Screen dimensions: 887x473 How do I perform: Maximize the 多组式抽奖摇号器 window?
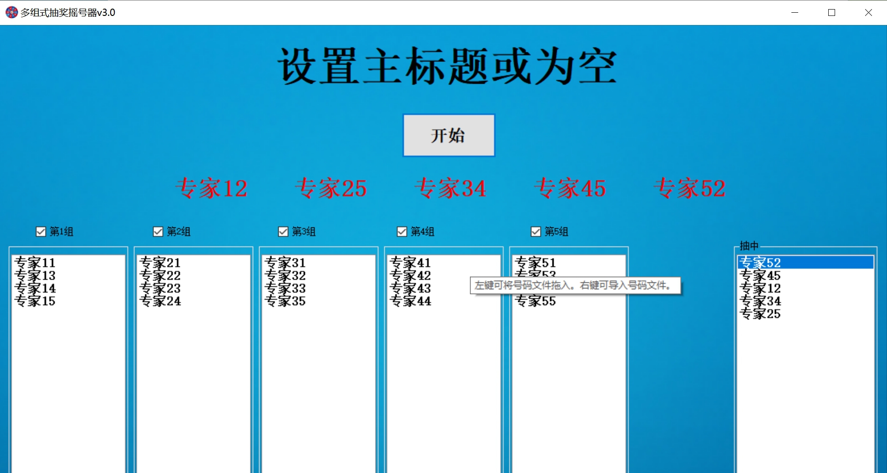tap(831, 12)
